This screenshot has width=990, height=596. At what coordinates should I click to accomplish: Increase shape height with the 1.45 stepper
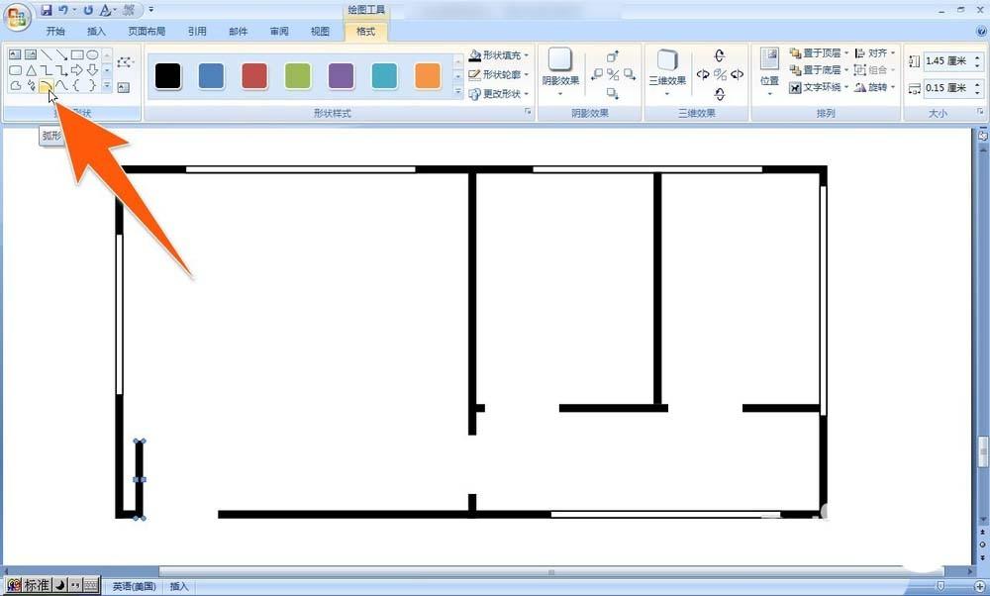(978, 57)
